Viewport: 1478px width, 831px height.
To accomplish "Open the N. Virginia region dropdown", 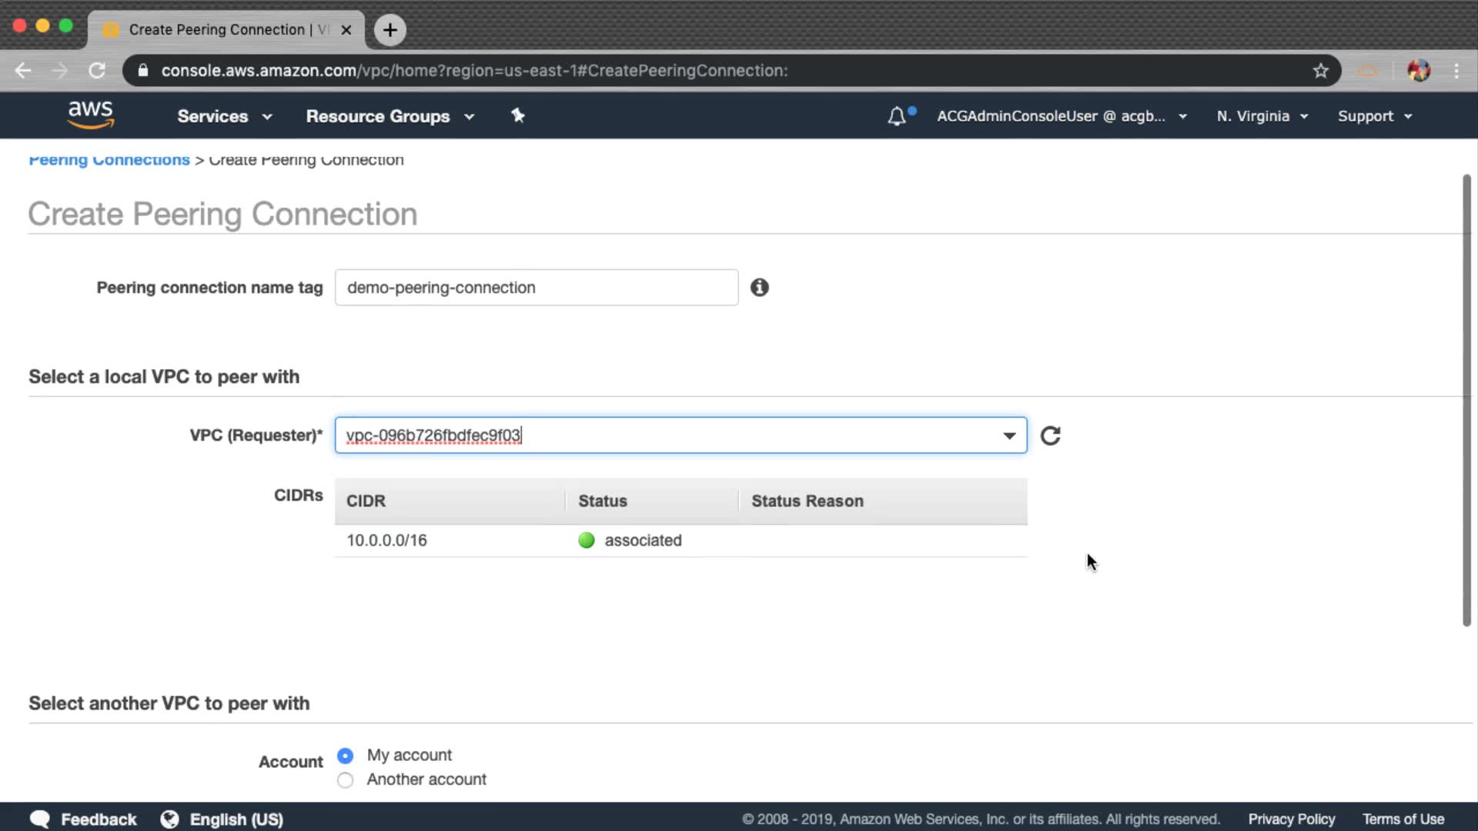I will tap(1262, 116).
